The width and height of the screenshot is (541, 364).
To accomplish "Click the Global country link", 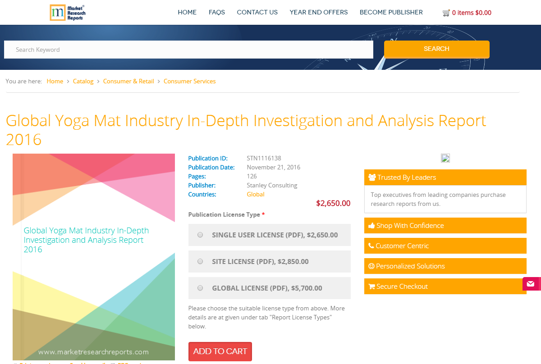I will click(255, 195).
